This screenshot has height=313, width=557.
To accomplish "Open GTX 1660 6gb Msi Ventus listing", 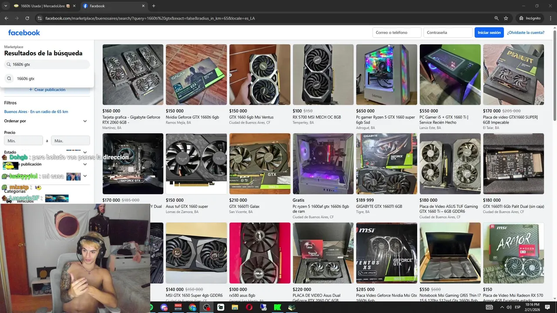I will (260, 85).
